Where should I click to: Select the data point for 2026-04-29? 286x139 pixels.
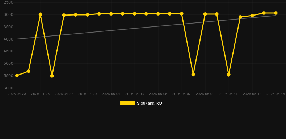coord(87,15)
